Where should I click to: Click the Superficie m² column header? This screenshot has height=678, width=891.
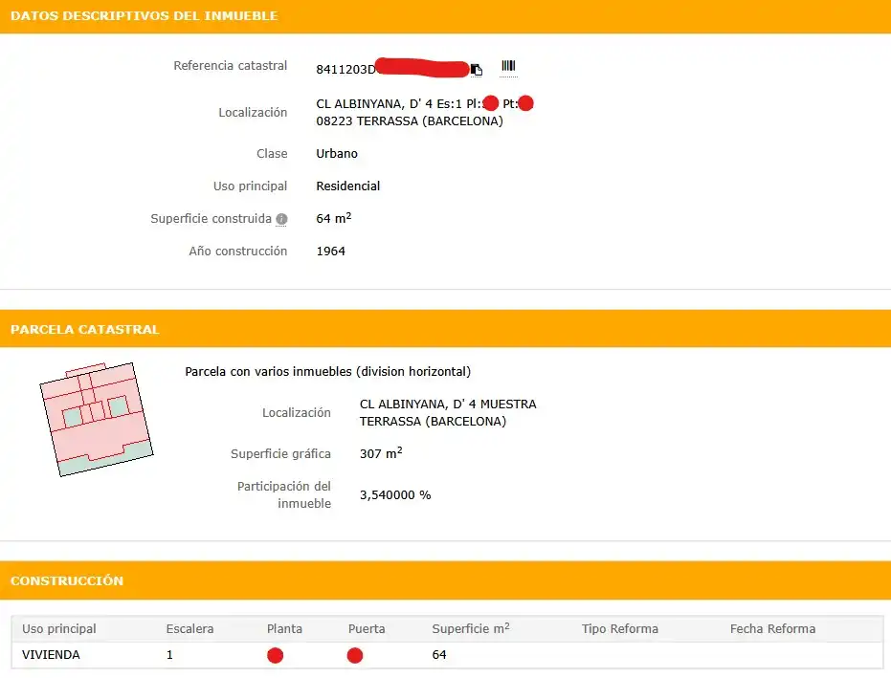pyautogui.click(x=471, y=628)
